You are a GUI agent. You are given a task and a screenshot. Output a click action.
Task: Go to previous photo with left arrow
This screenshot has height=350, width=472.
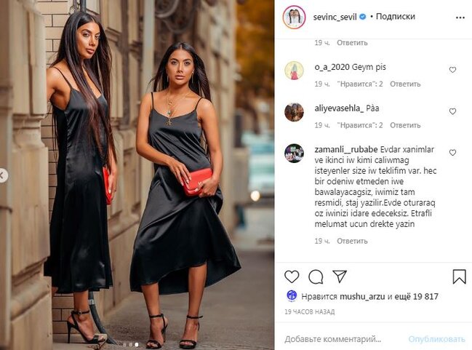coord(3,175)
